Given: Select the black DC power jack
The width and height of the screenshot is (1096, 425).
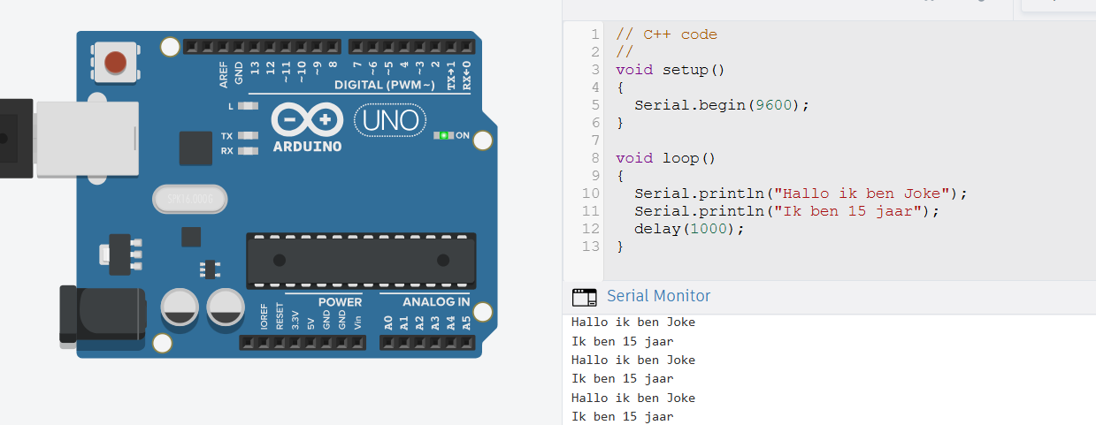Looking at the screenshot, I should tap(102, 316).
